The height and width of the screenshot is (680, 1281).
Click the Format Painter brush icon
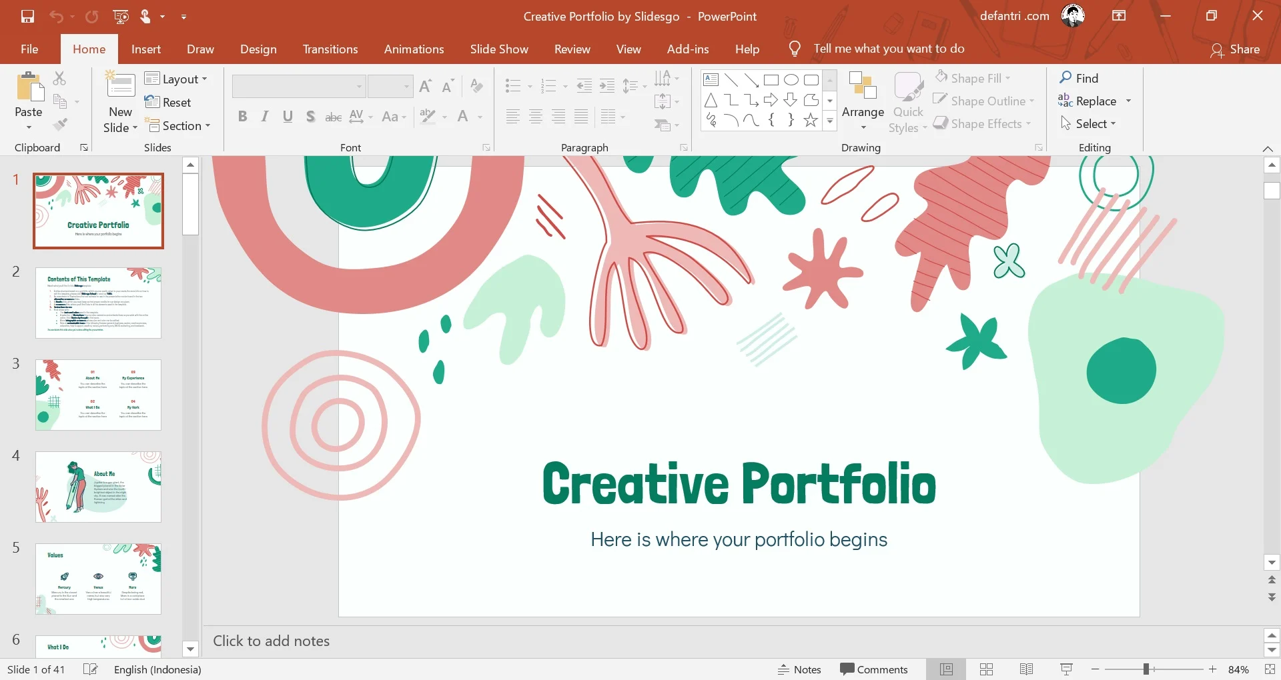[61, 125]
